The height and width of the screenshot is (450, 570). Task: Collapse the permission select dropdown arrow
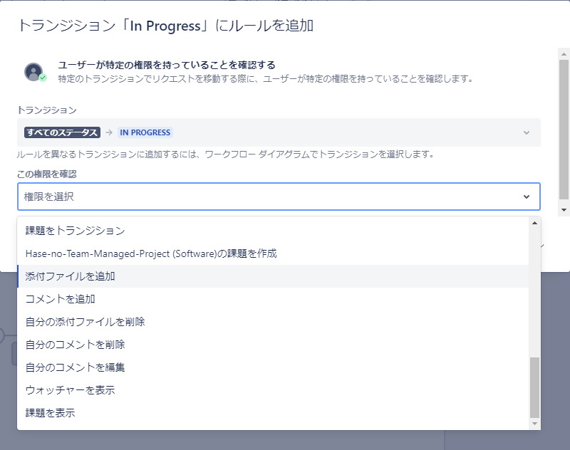(x=526, y=197)
